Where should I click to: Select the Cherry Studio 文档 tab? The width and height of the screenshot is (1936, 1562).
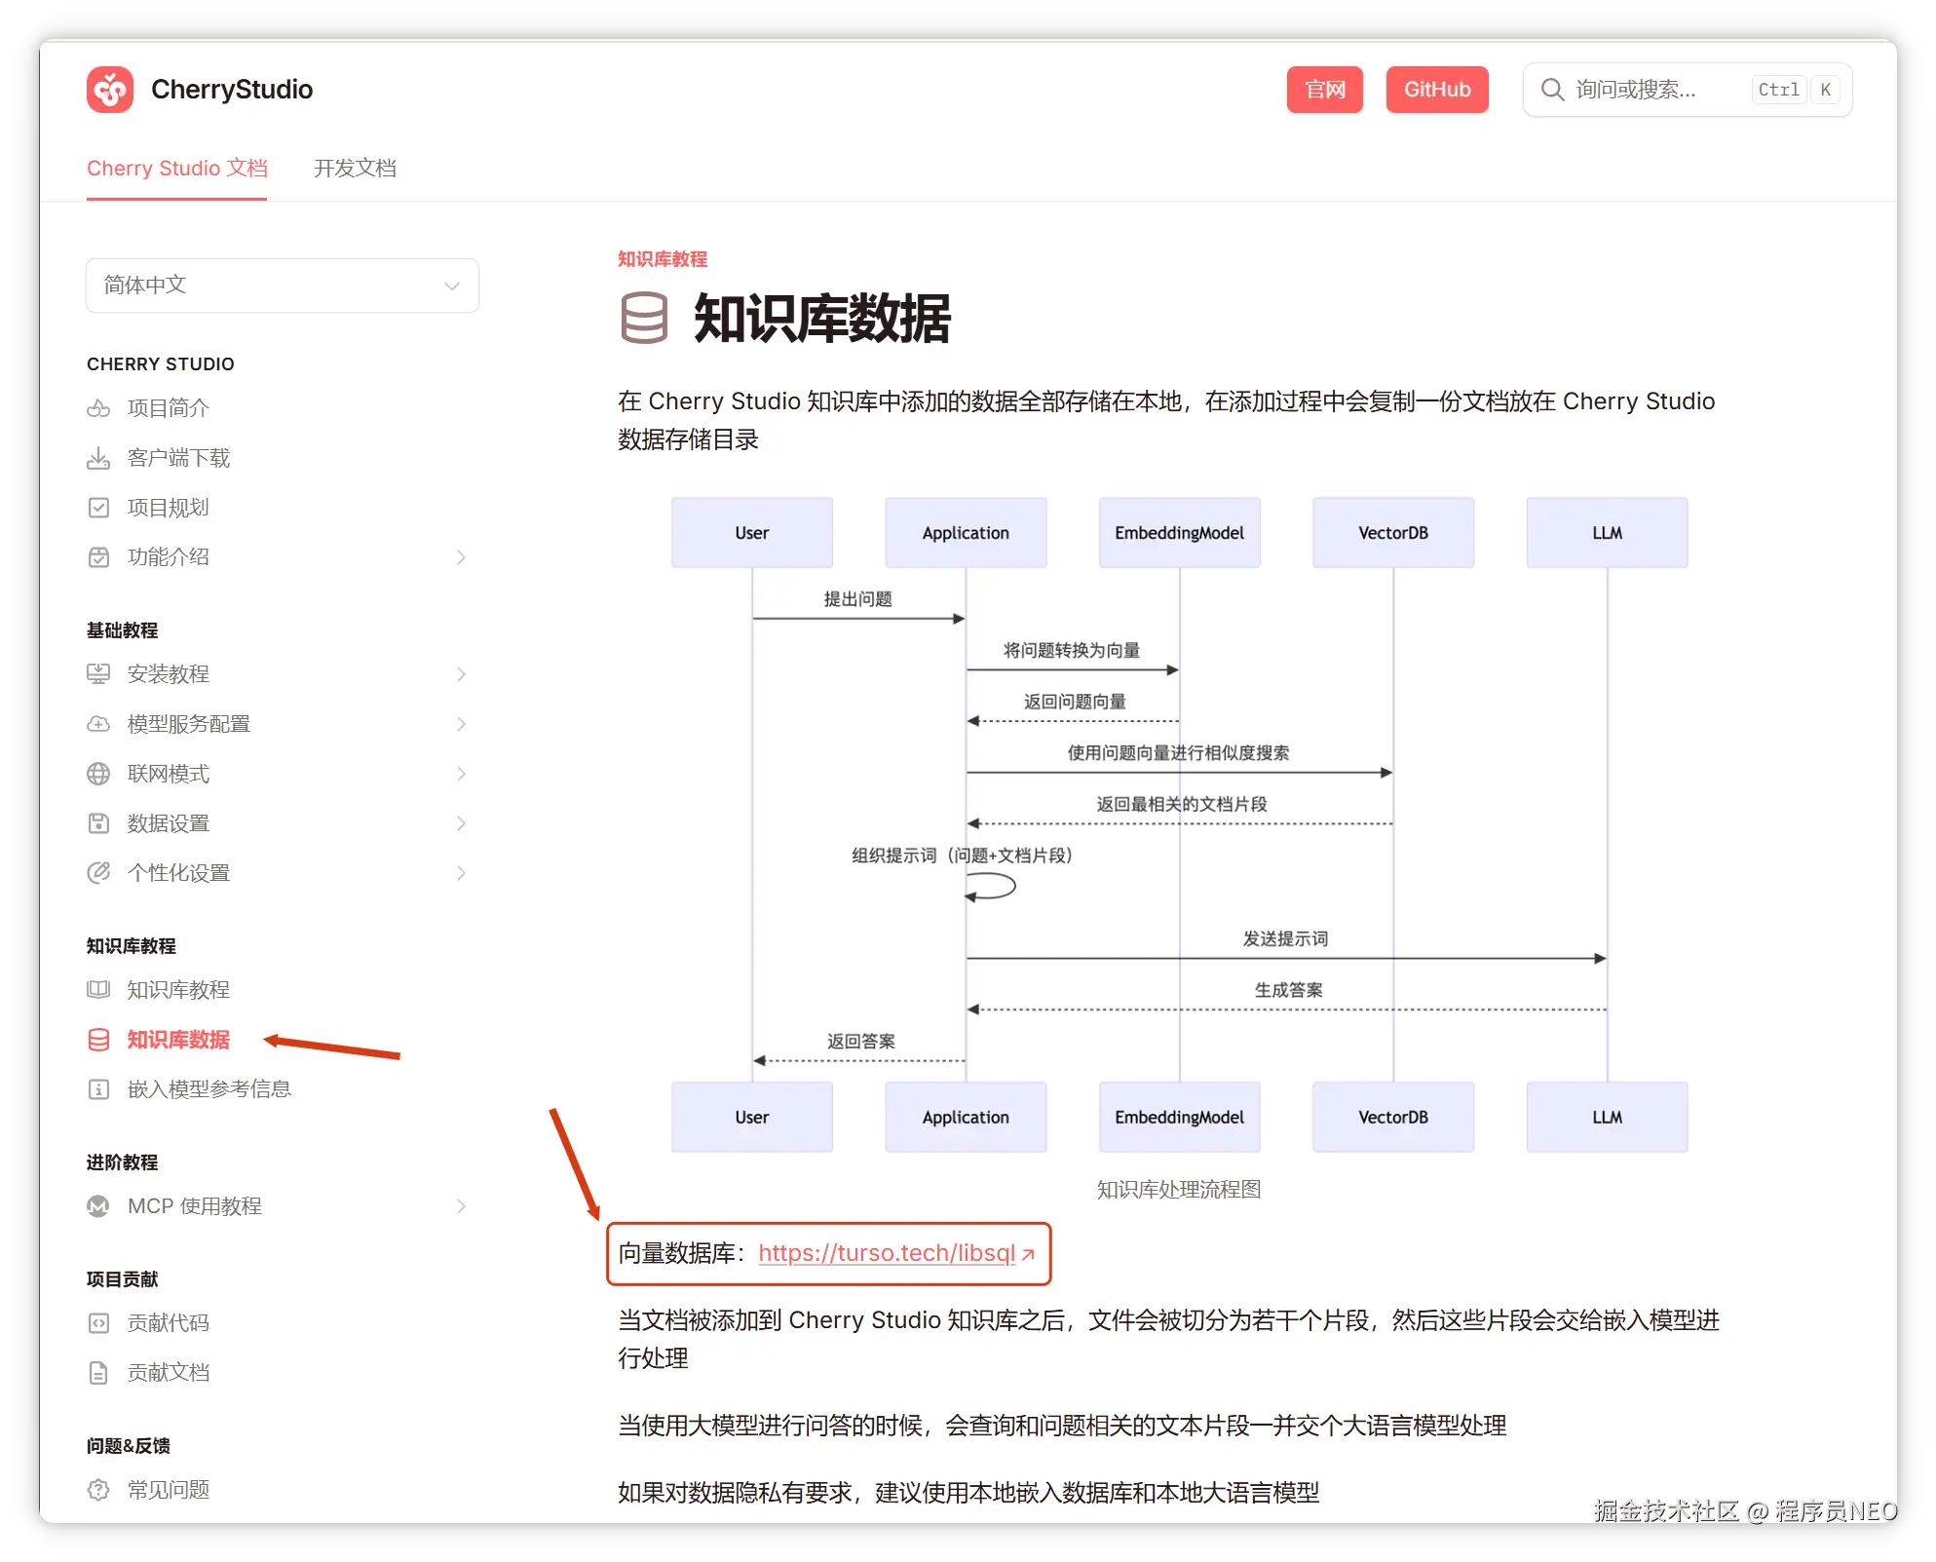(176, 169)
